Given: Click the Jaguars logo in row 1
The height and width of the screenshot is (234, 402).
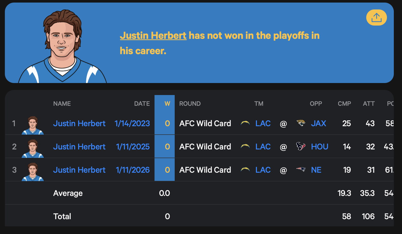Looking at the screenshot, I should click(x=301, y=123).
